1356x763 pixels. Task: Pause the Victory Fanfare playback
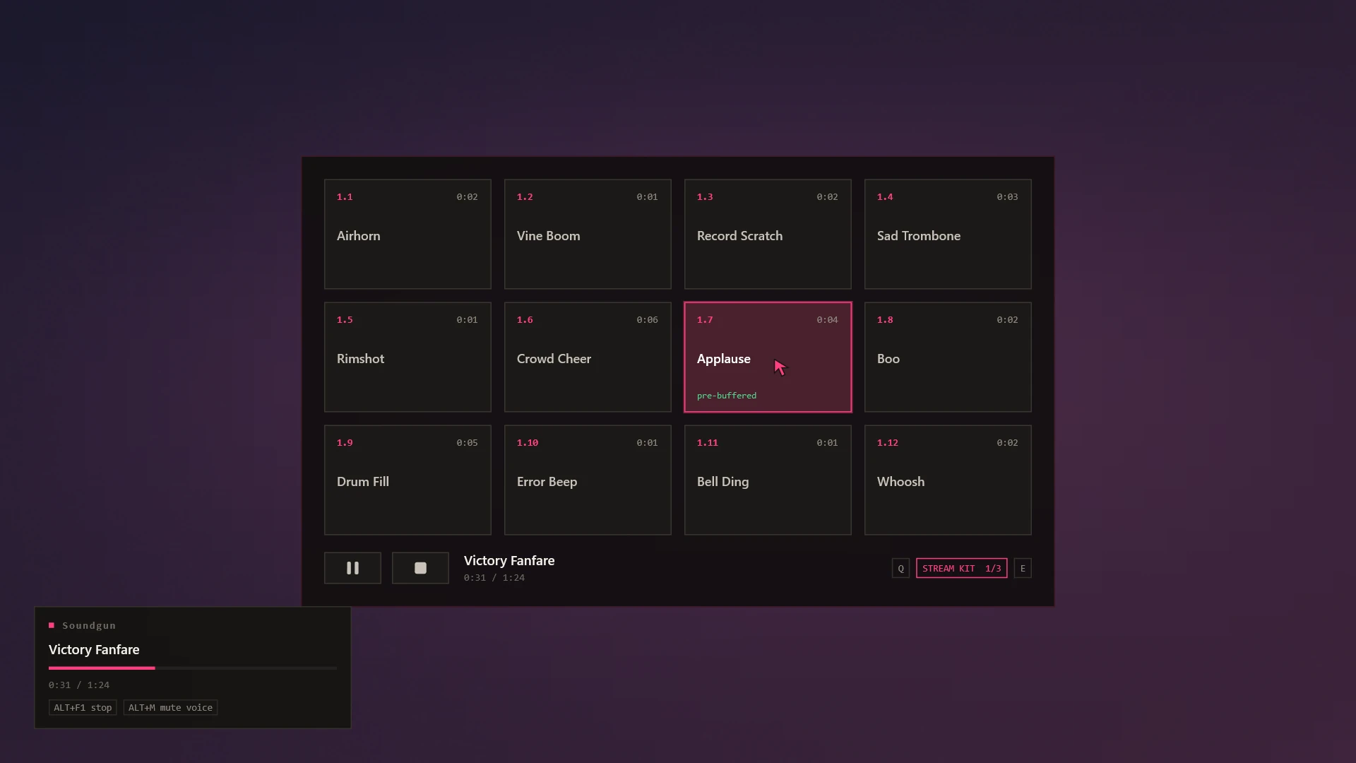(352, 568)
